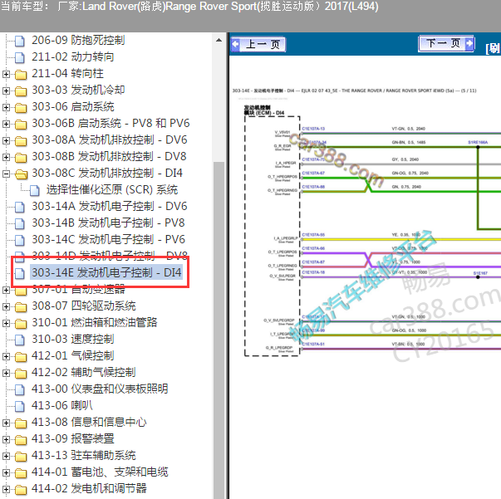Click 303-08B 发动机排放控制 - DV8 label
This screenshot has height=499, width=501.
coord(109,156)
